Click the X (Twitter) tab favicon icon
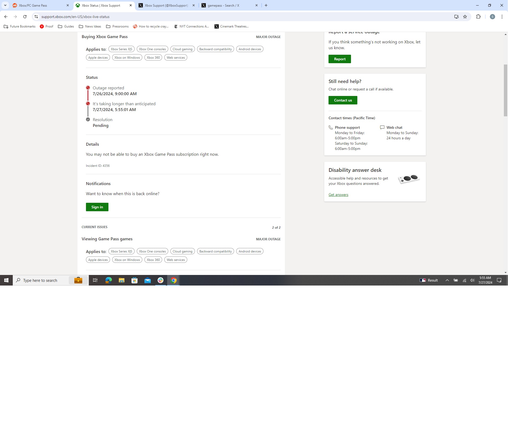This screenshot has width=529, height=423. tap(141, 5)
